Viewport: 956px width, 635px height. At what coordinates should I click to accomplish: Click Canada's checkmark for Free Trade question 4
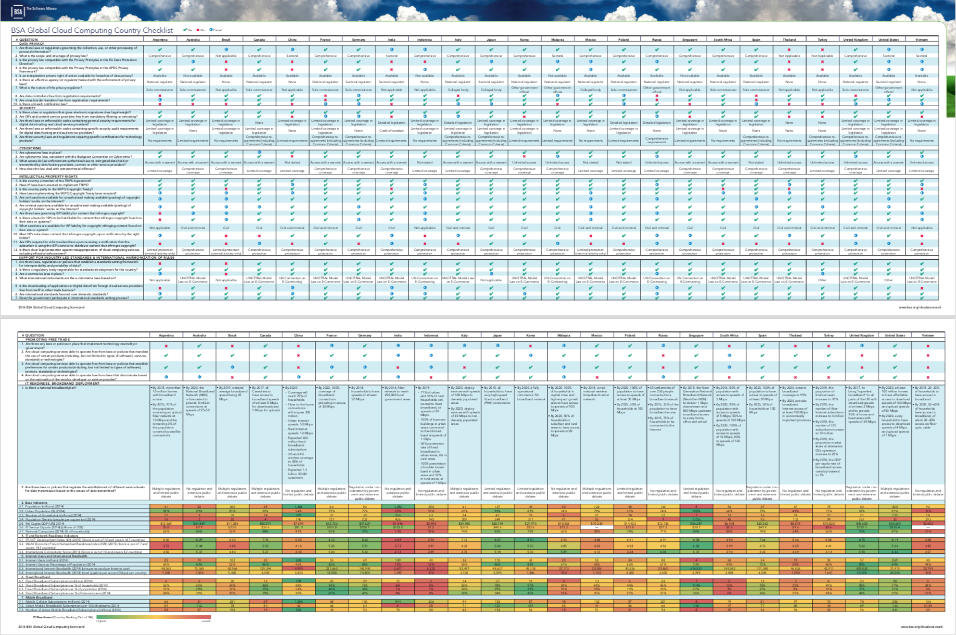(x=265, y=376)
